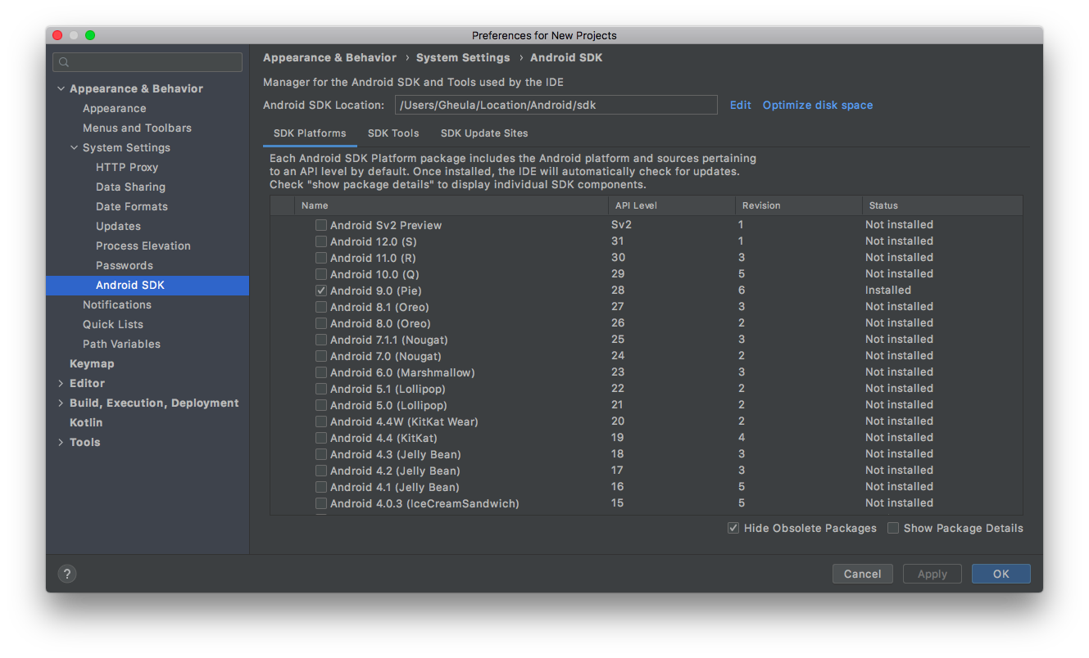Sort table by API Level column header

pos(636,205)
